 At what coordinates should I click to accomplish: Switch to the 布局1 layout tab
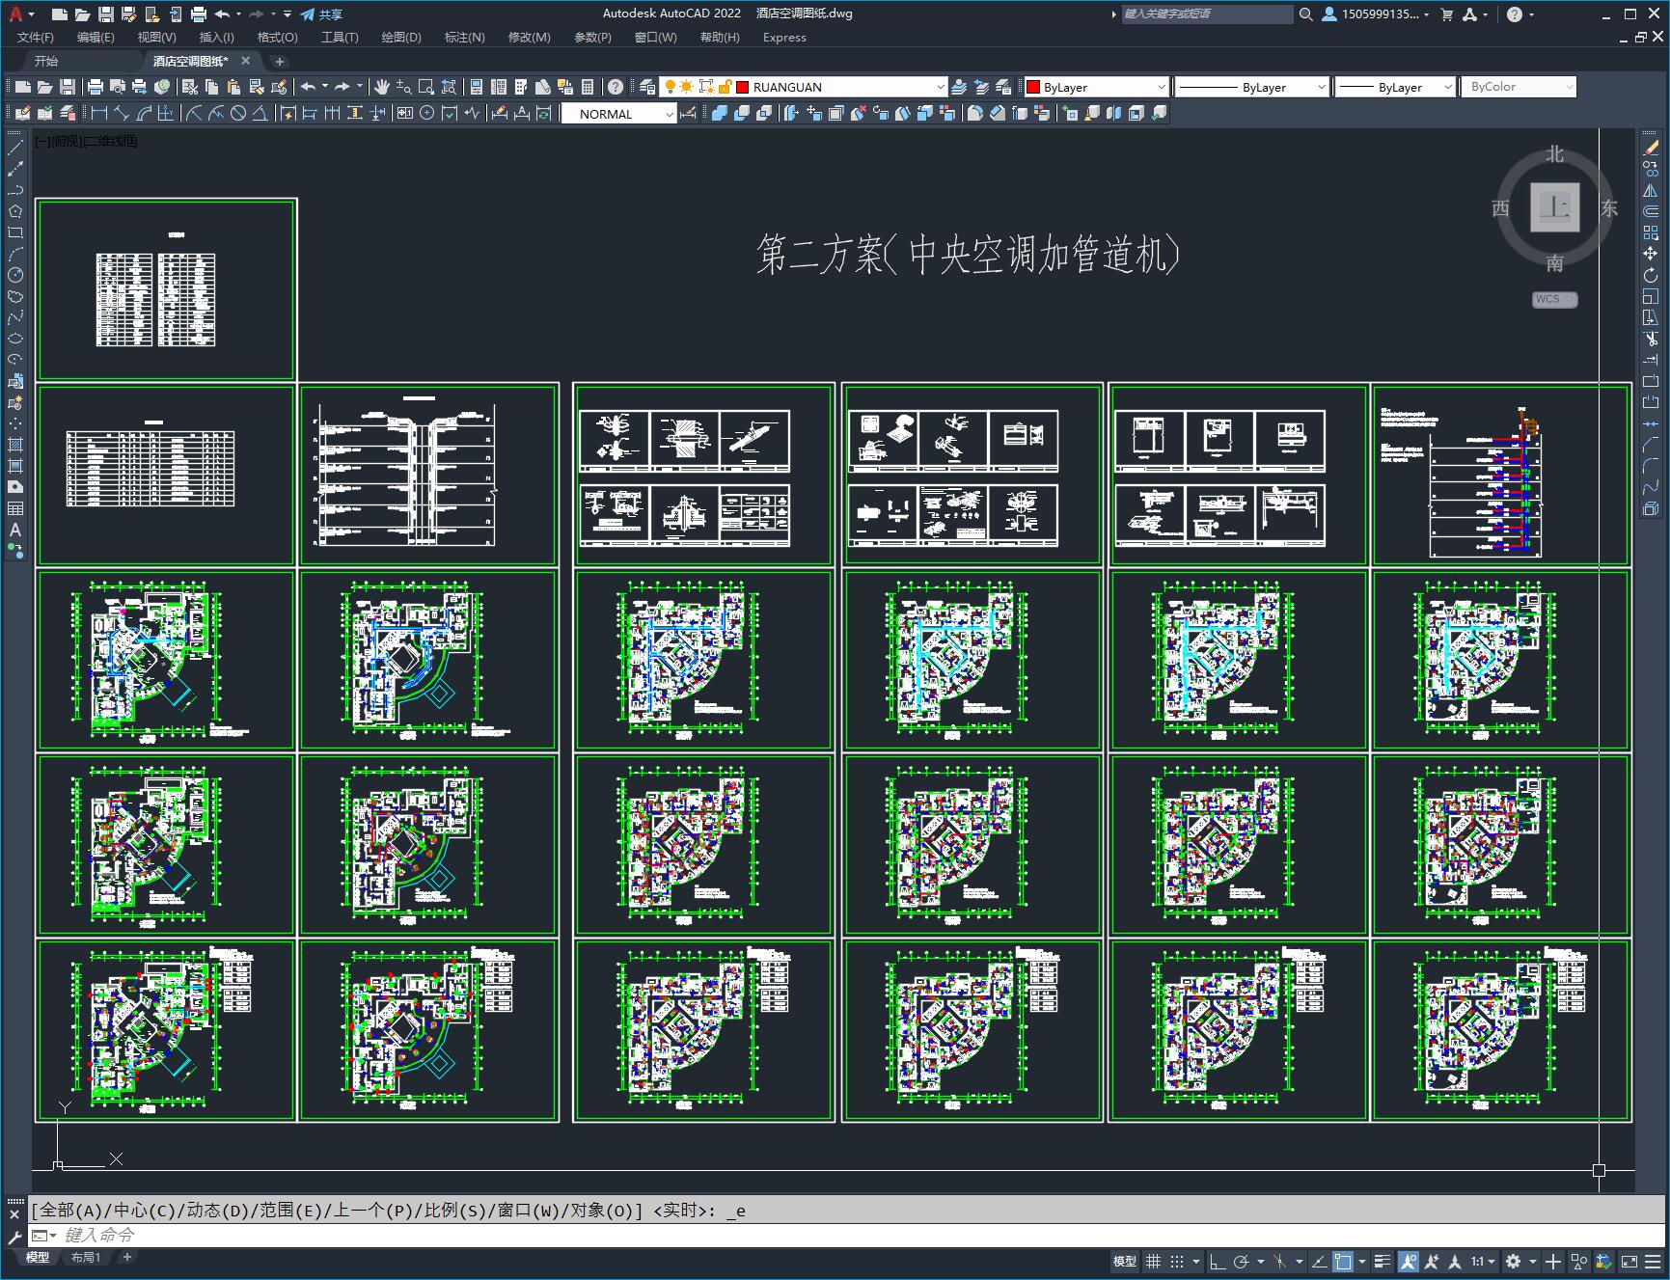[86, 1257]
